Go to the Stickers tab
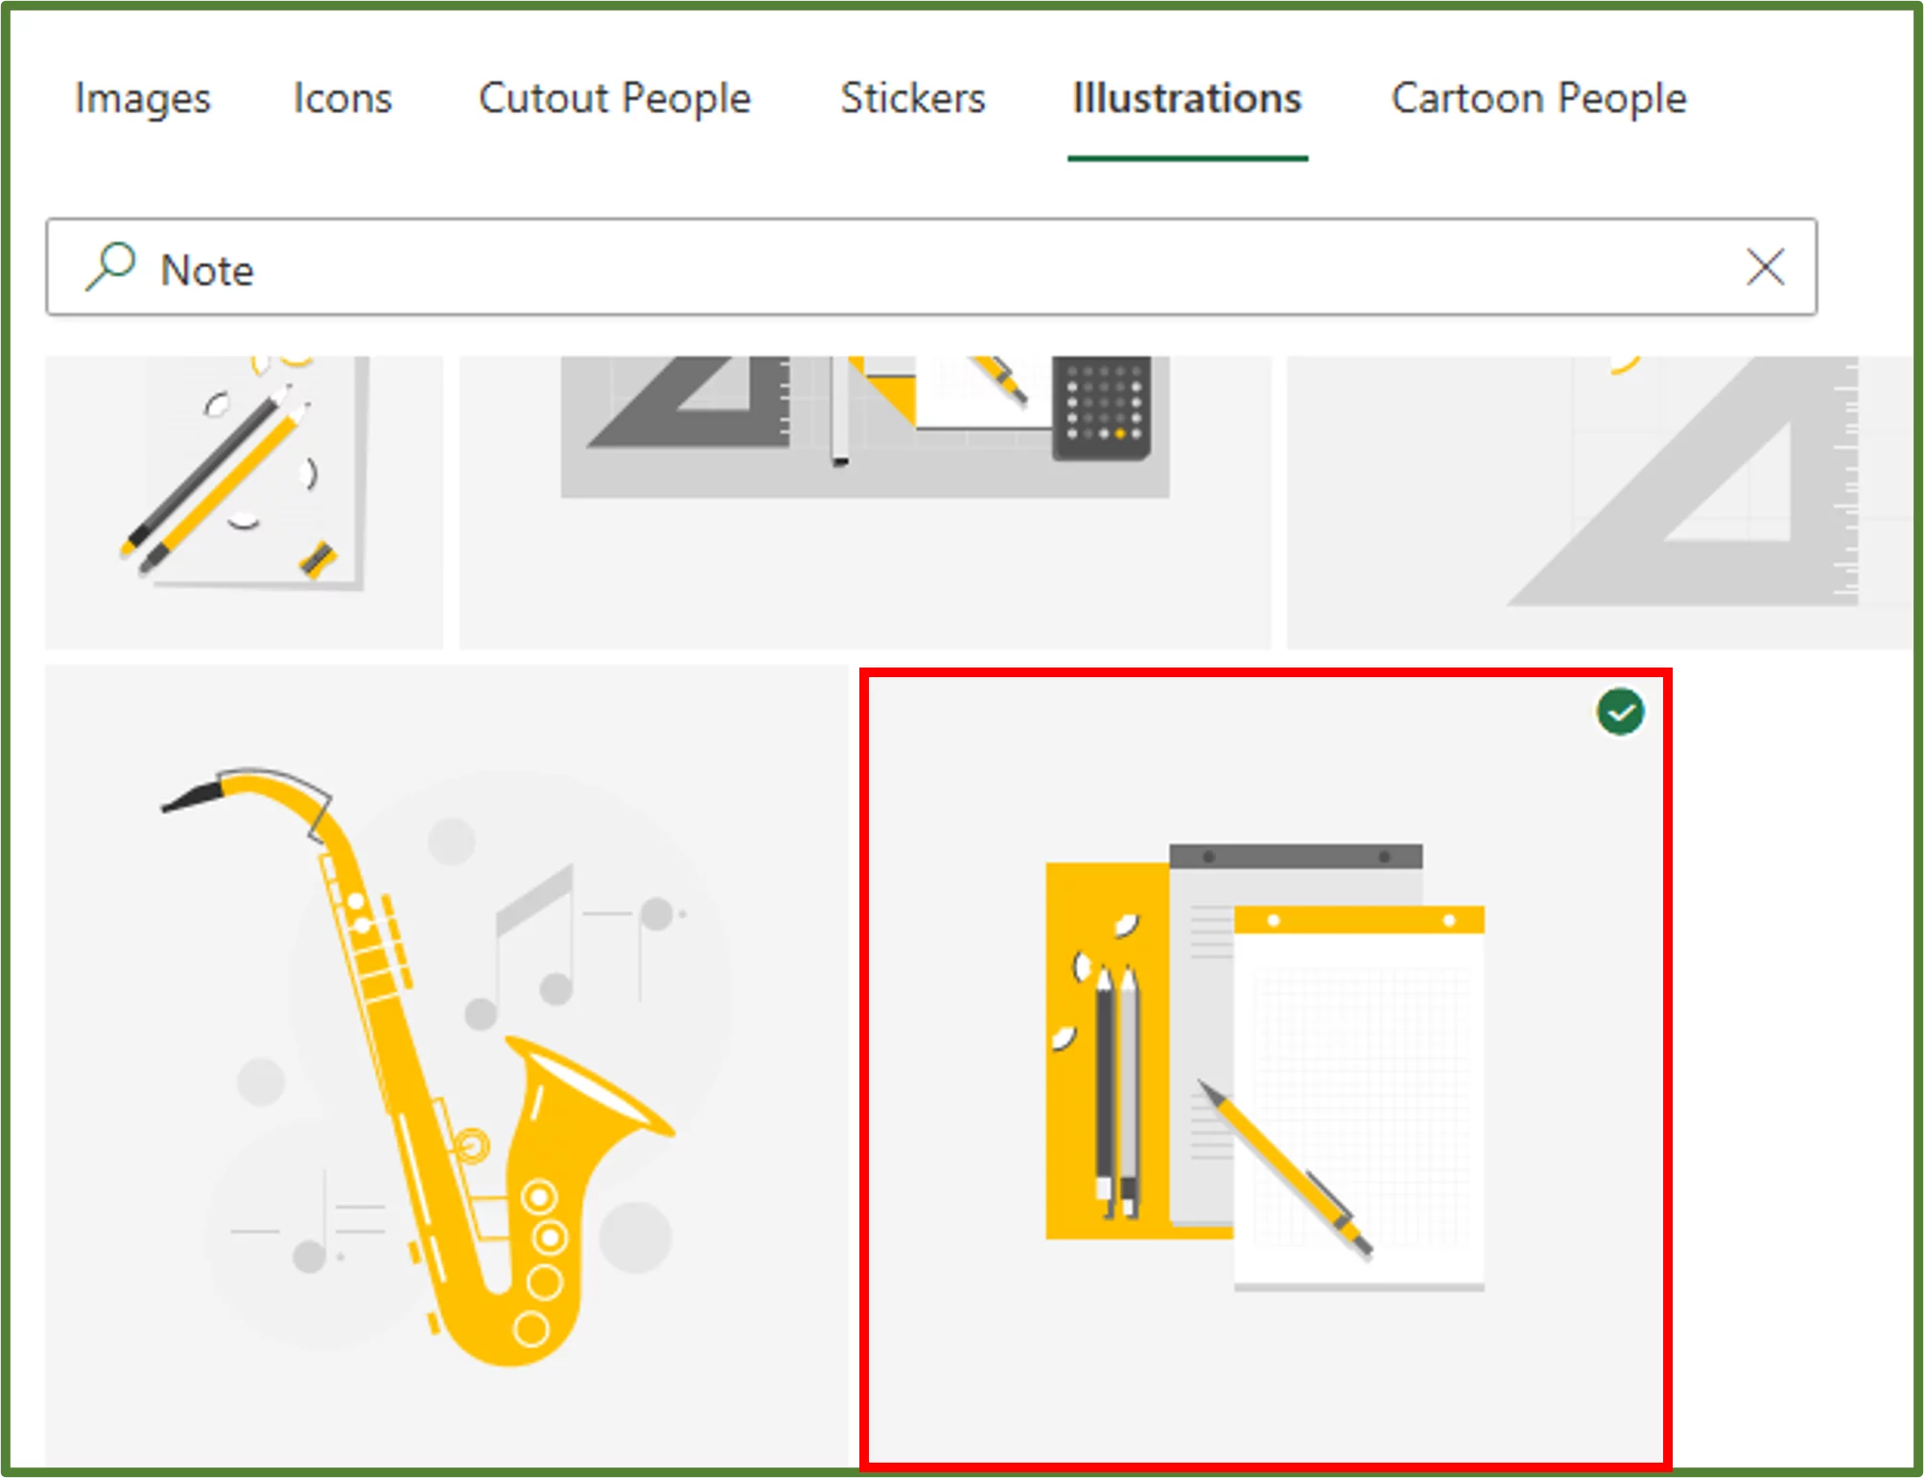This screenshot has height=1478, width=1924. pos(912,99)
